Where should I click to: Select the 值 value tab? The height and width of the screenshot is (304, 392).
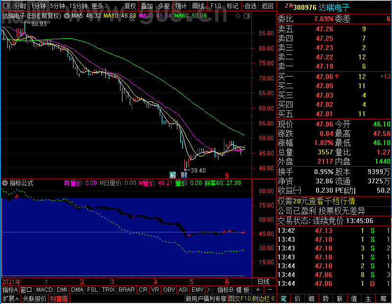[354, 299]
